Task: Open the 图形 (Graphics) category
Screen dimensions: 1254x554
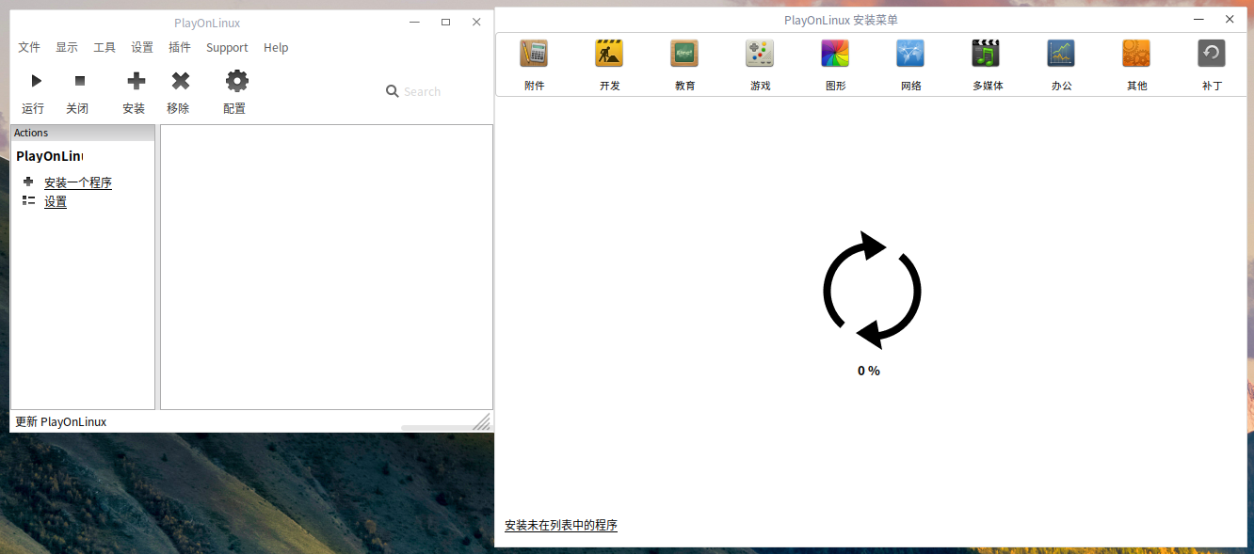Action: click(835, 64)
